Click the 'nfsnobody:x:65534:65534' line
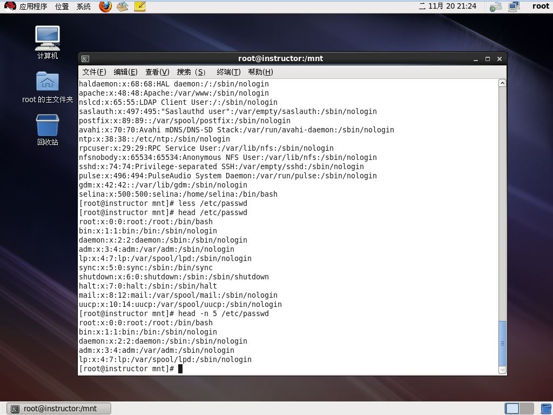The width and height of the screenshot is (553, 415). click(228, 157)
